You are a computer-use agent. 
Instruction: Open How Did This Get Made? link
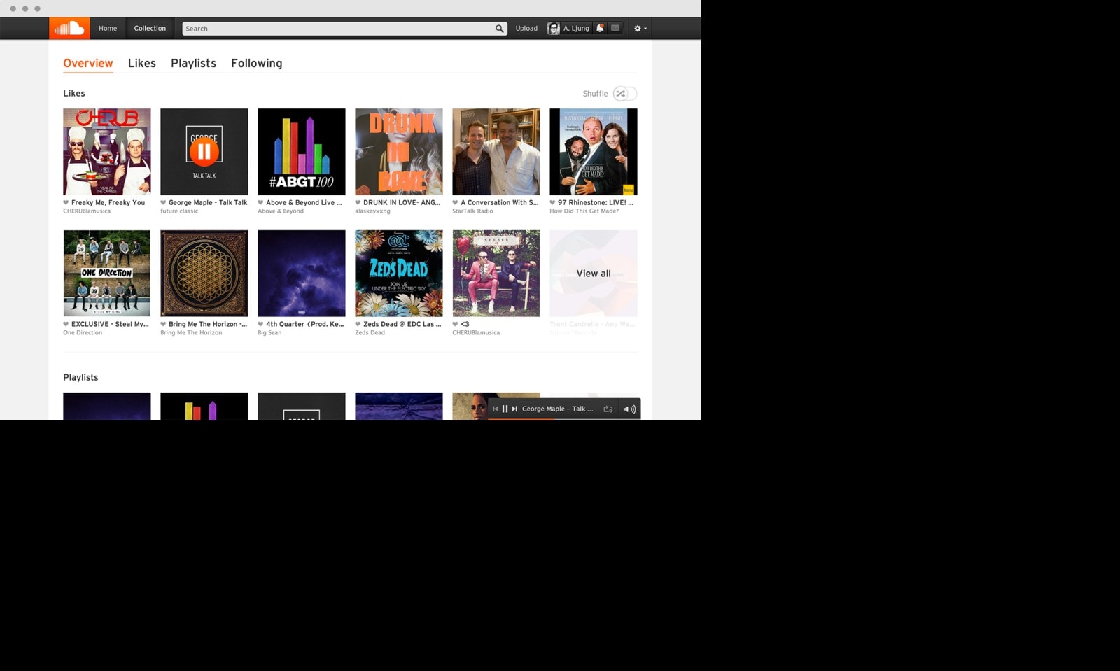coord(584,211)
